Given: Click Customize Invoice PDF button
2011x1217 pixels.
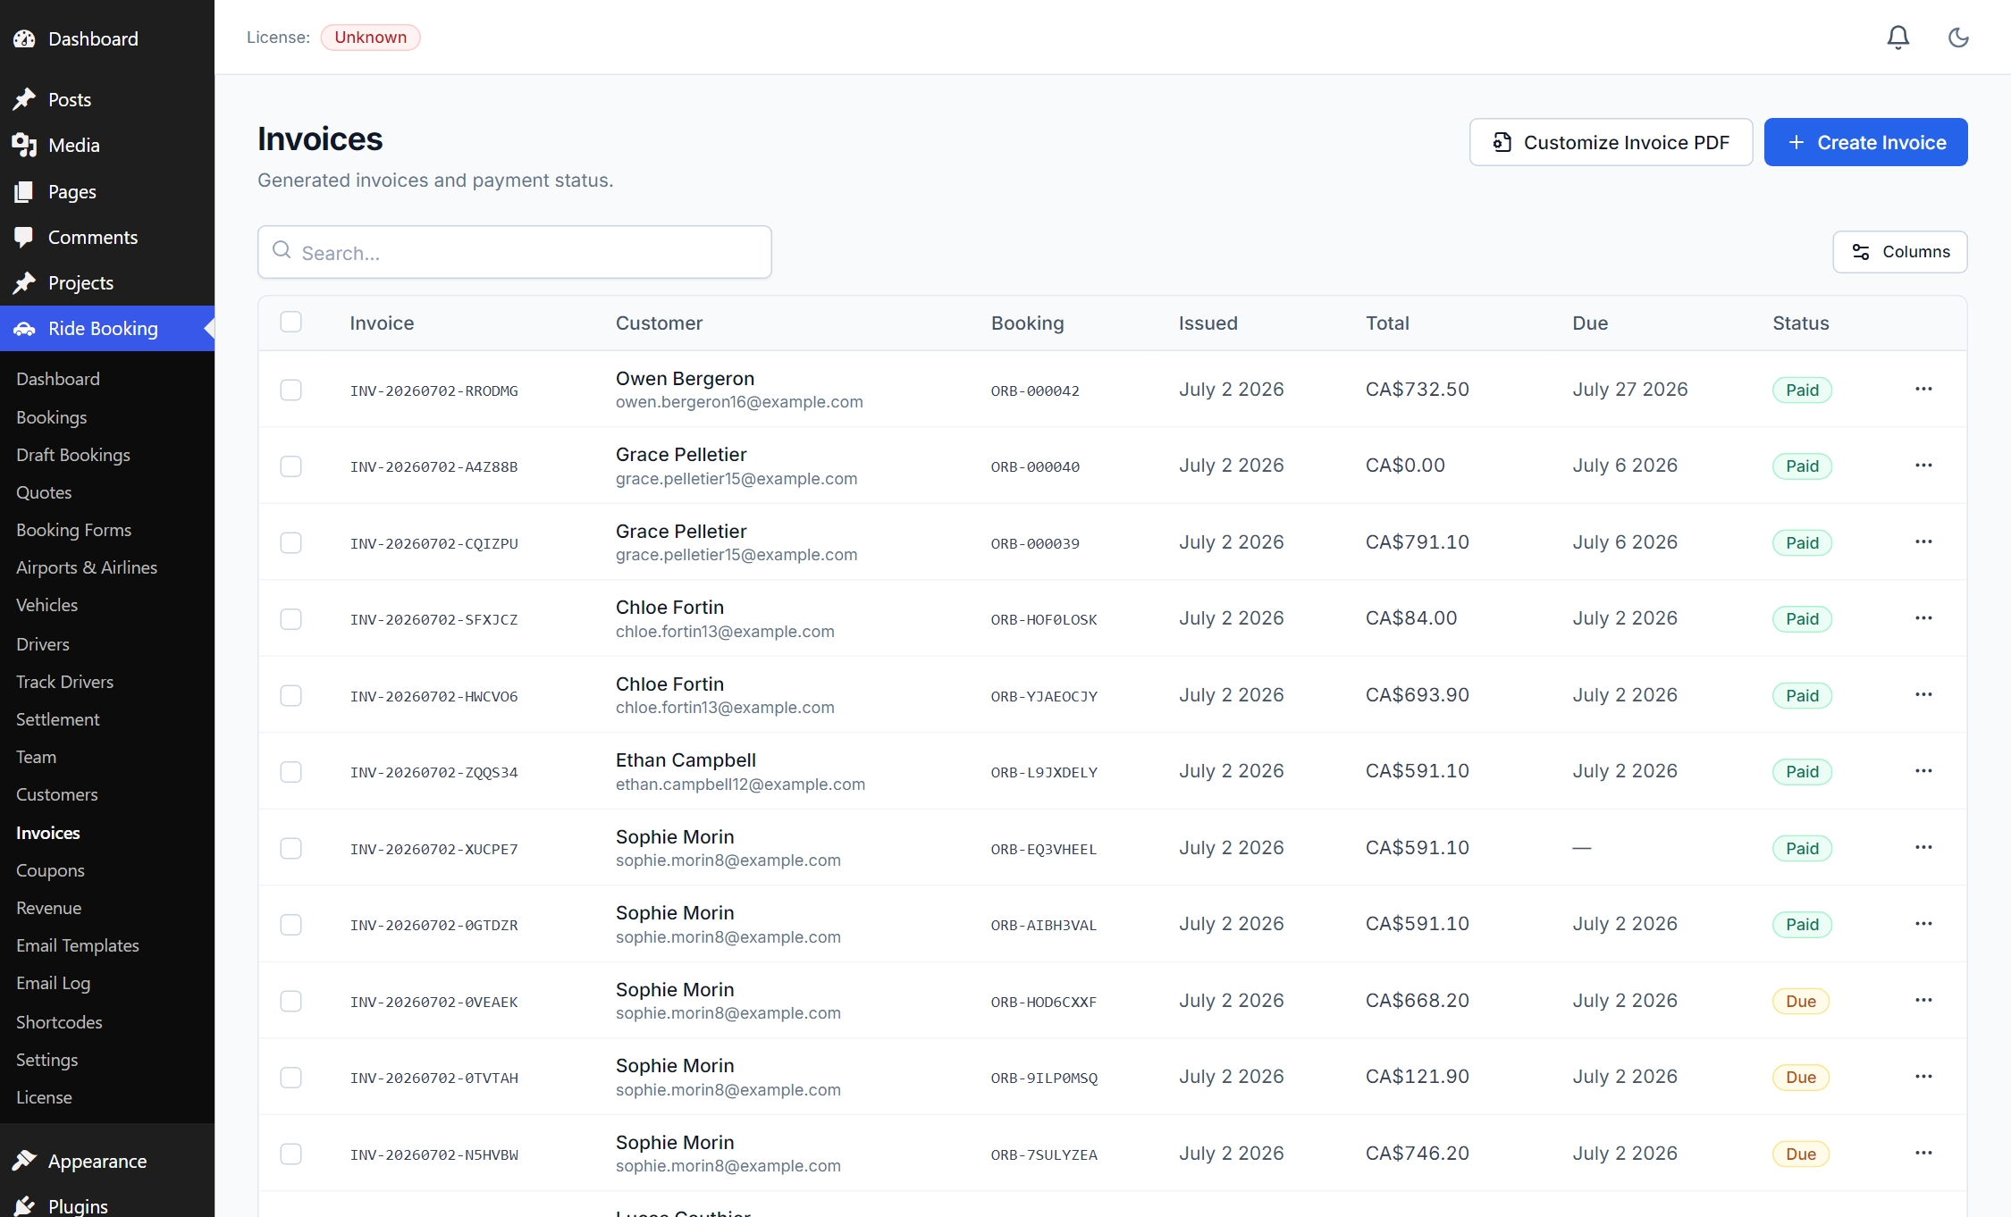Looking at the screenshot, I should [x=1611, y=142].
